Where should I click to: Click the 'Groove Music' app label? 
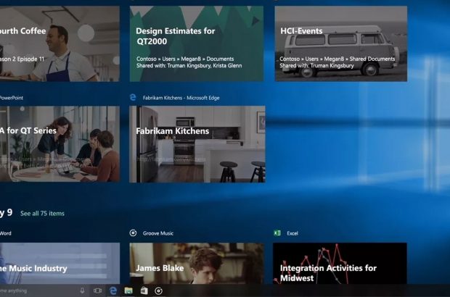point(158,233)
